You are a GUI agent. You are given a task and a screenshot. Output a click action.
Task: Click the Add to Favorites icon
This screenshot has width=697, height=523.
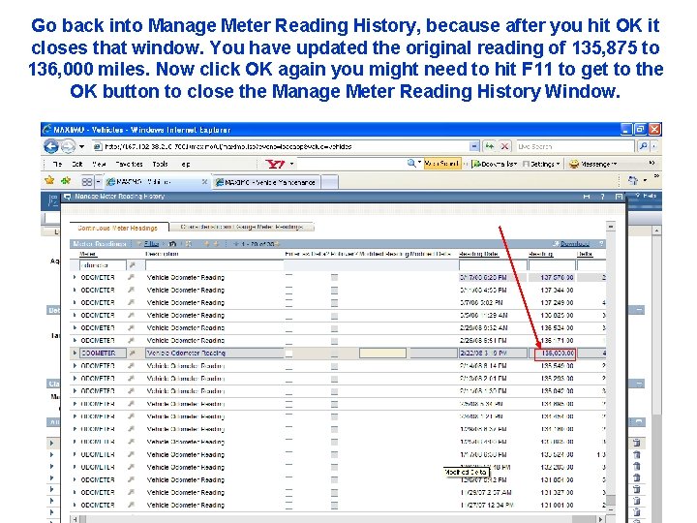pyautogui.click(x=66, y=180)
